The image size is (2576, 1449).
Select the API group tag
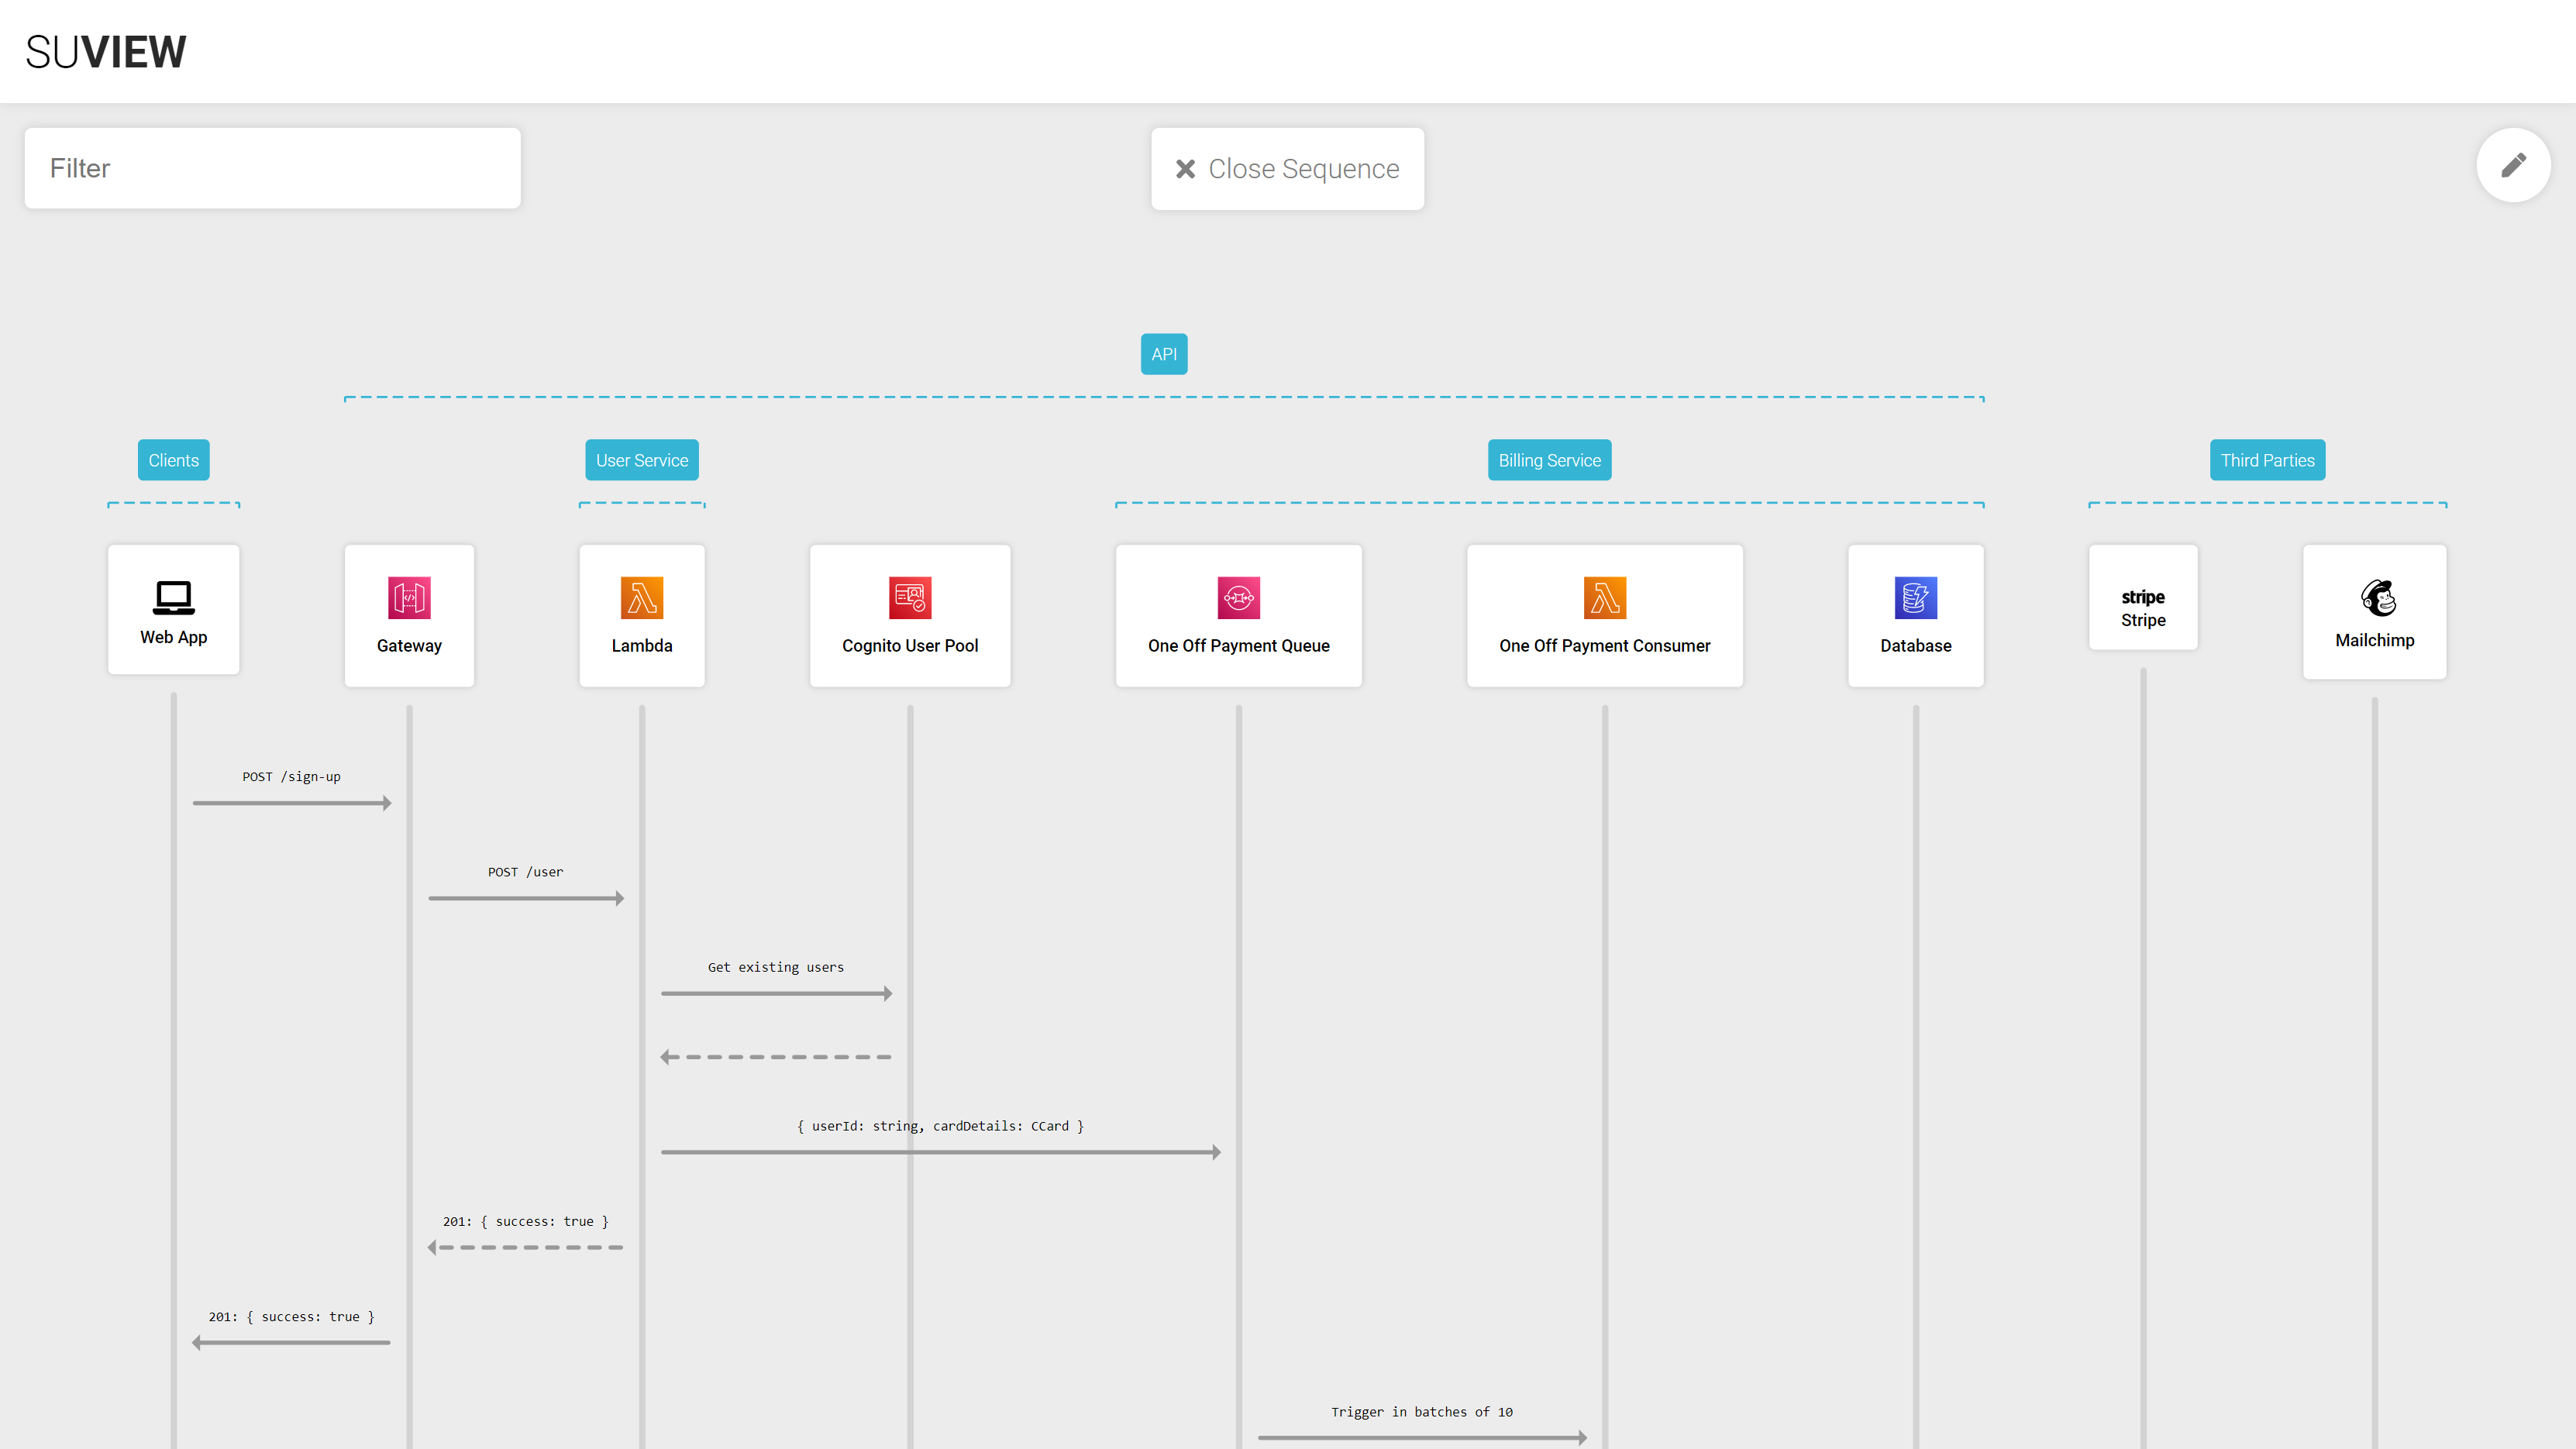tap(1164, 354)
